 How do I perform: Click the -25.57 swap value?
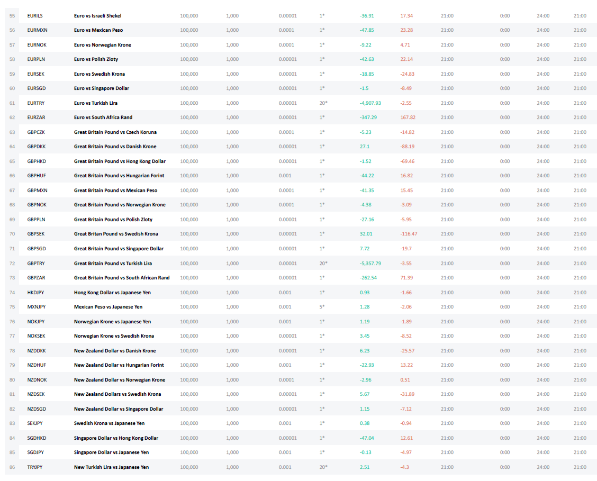pos(408,351)
